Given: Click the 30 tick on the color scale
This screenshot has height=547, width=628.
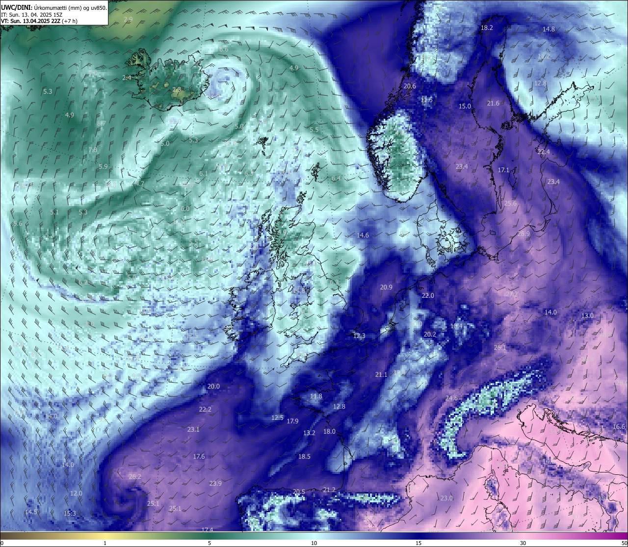Looking at the screenshot, I should 523,543.
